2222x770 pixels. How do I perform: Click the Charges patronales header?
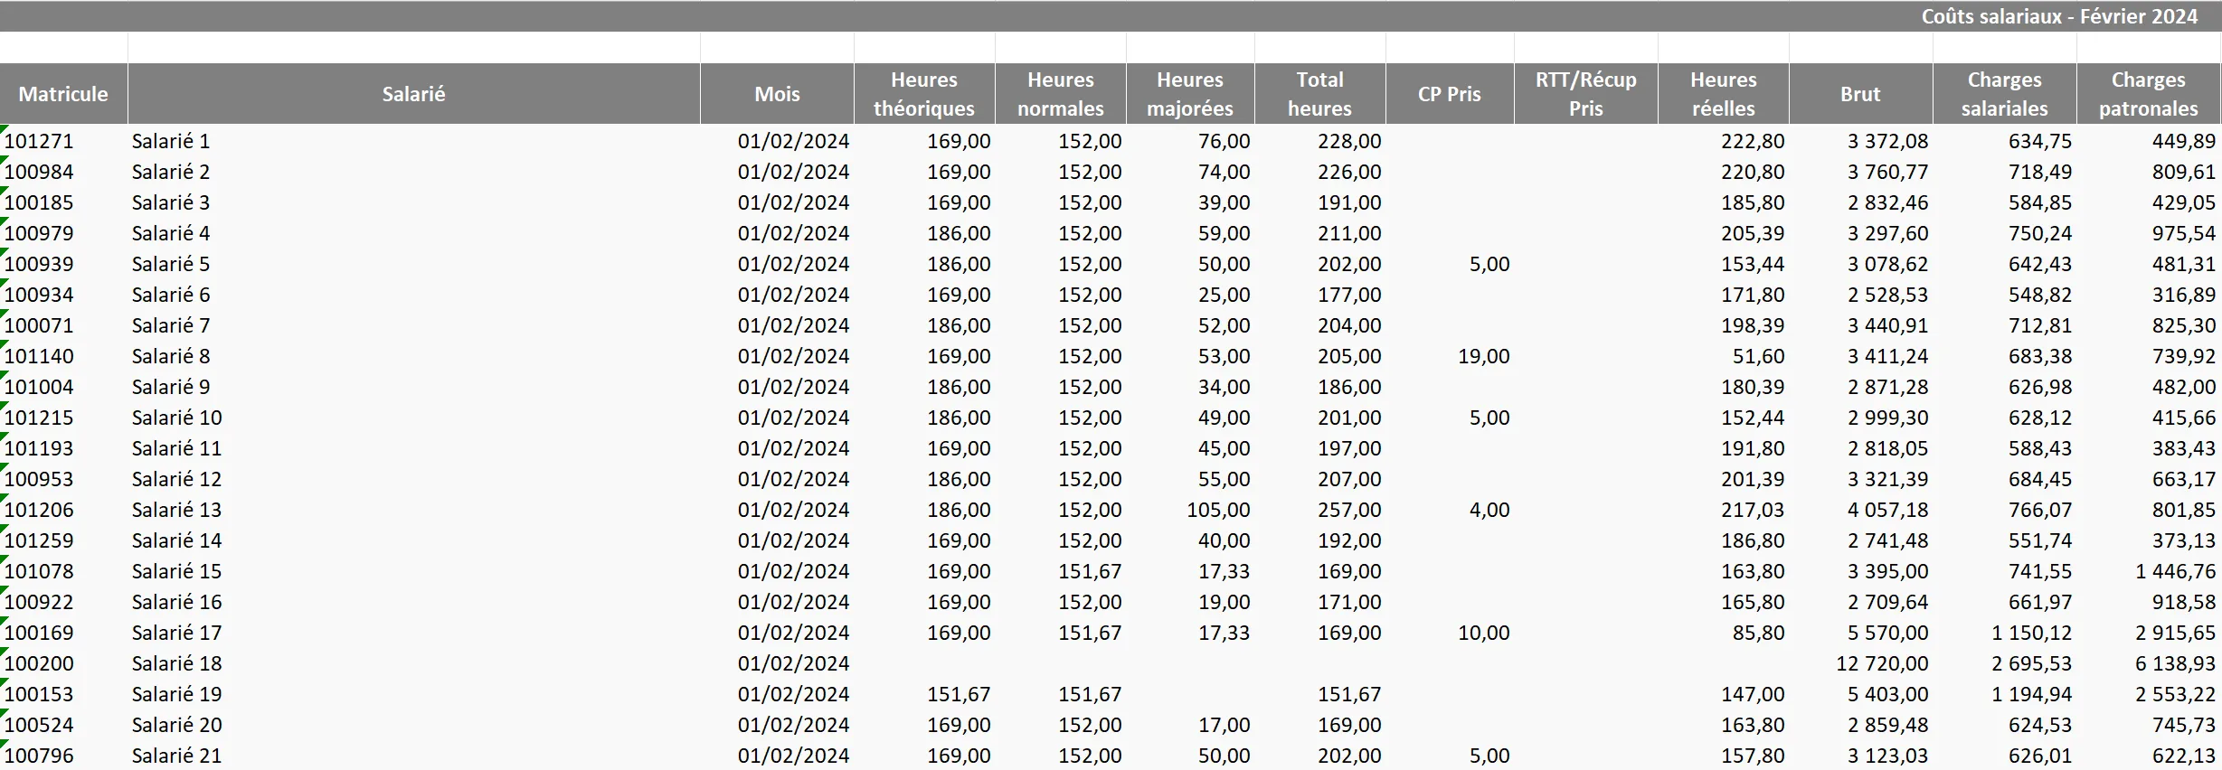(x=2149, y=94)
